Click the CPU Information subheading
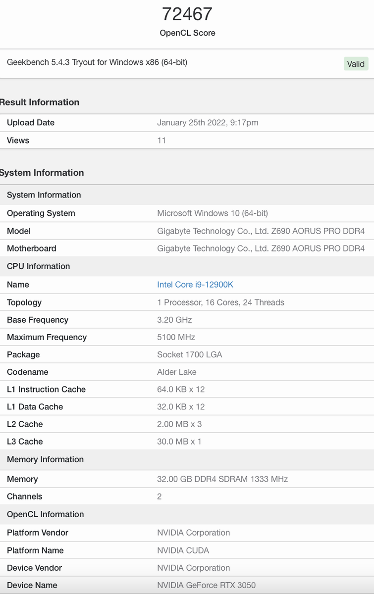 (39, 266)
